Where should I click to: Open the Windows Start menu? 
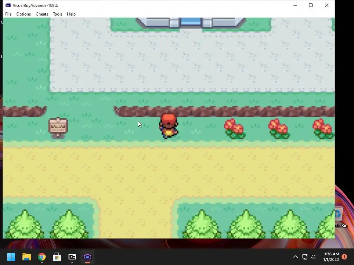point(11,257)
